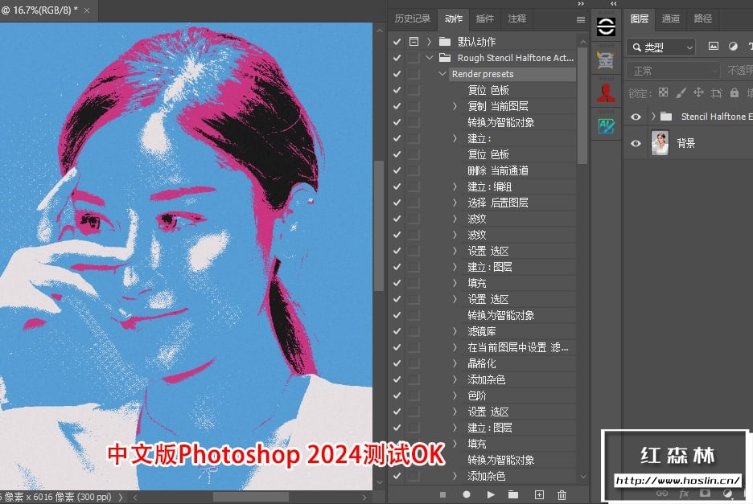Lock image pixels brush icon
The image size is (753, 504).
tap(681, 92)
